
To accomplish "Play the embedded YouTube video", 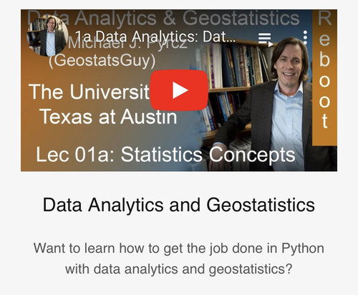I will click(x=179, y=90).
